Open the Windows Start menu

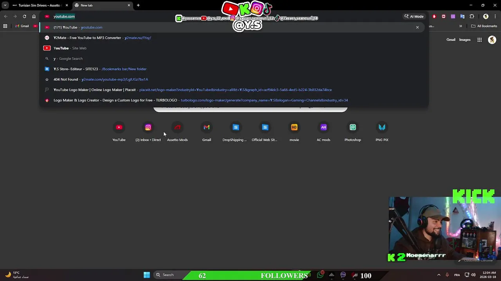point(147,275)
